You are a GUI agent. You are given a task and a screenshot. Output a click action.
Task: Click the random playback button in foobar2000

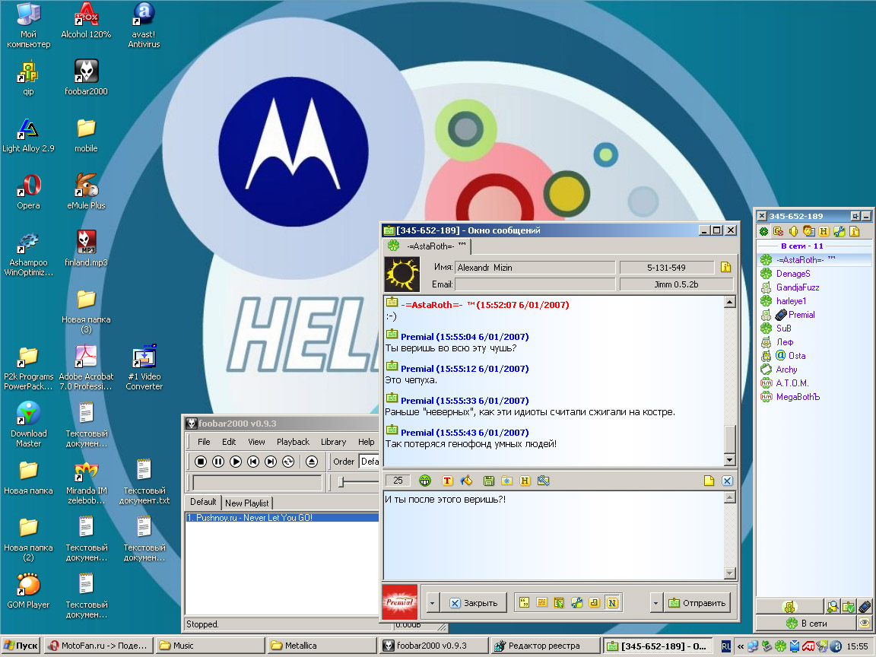(x=288, y=462)
